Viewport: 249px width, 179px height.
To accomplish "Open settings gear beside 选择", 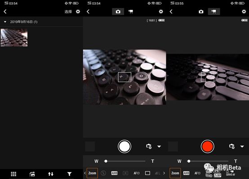I will [78, 12].
